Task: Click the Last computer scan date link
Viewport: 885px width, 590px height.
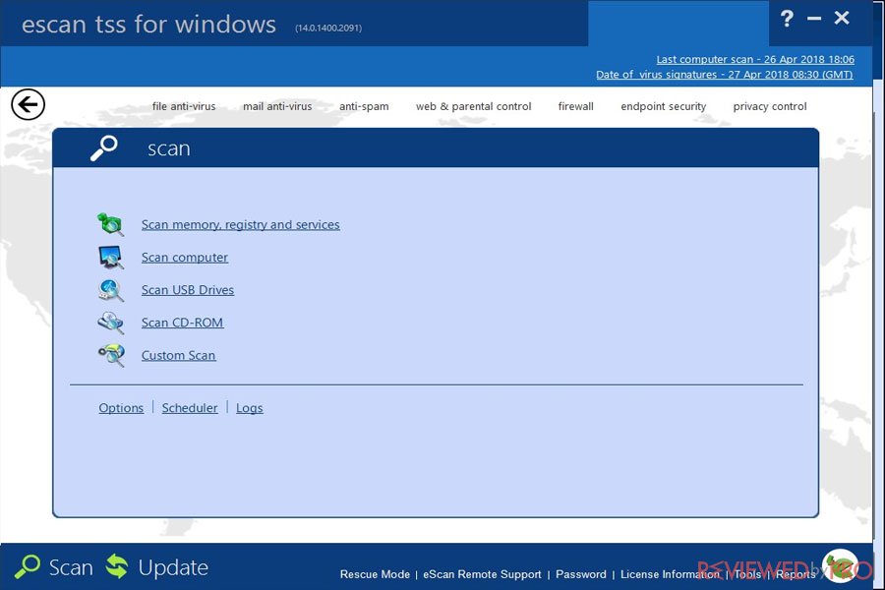Action: (755, 59)
